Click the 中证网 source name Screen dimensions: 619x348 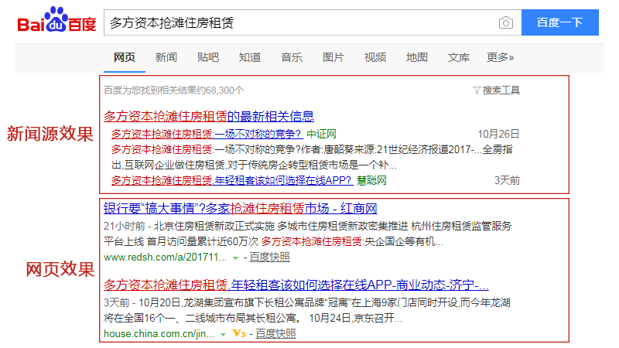pos(321,134)
